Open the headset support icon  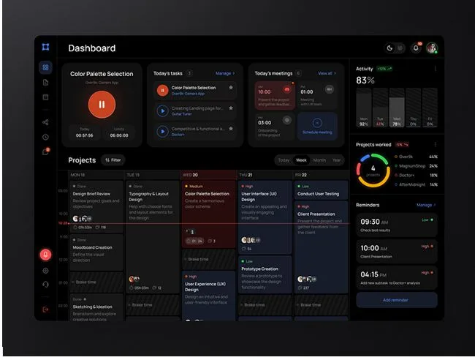pyautogui.click(x=45, y=285)
